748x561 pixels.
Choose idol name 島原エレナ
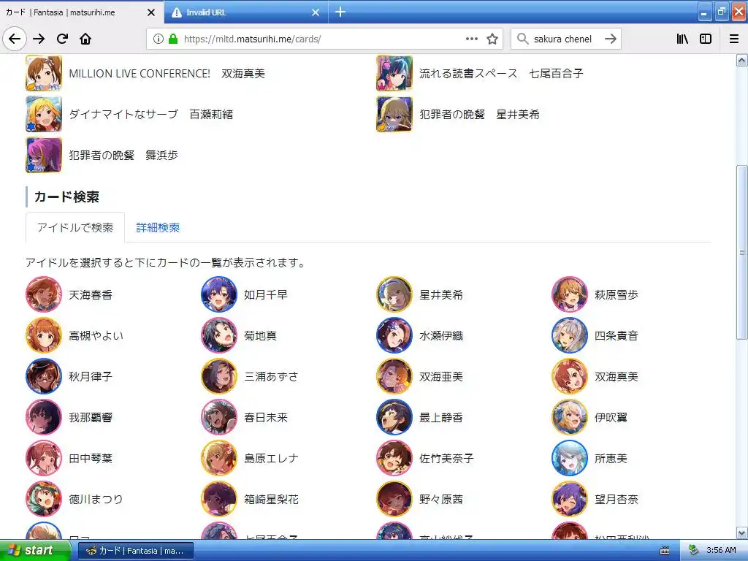tap(272, 459)
